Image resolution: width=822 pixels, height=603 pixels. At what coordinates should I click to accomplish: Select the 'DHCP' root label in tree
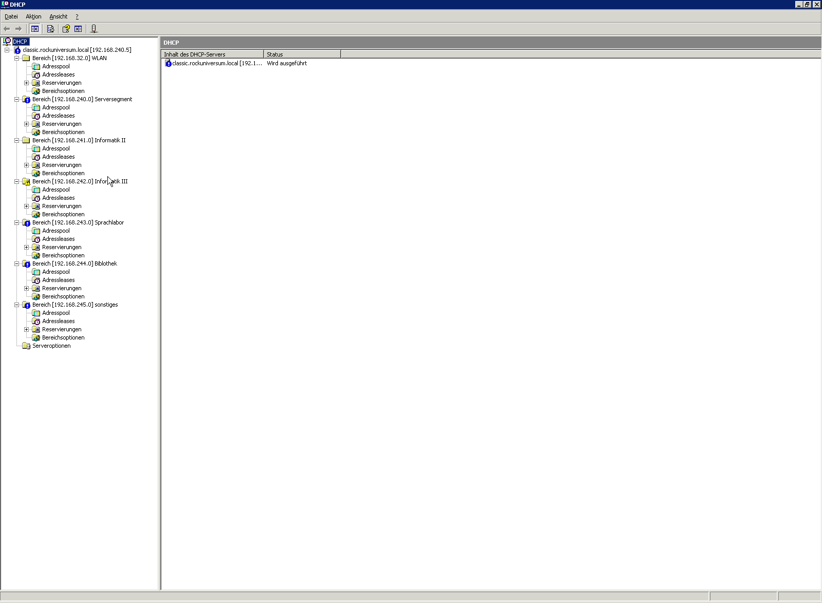[x=20, y=42]
